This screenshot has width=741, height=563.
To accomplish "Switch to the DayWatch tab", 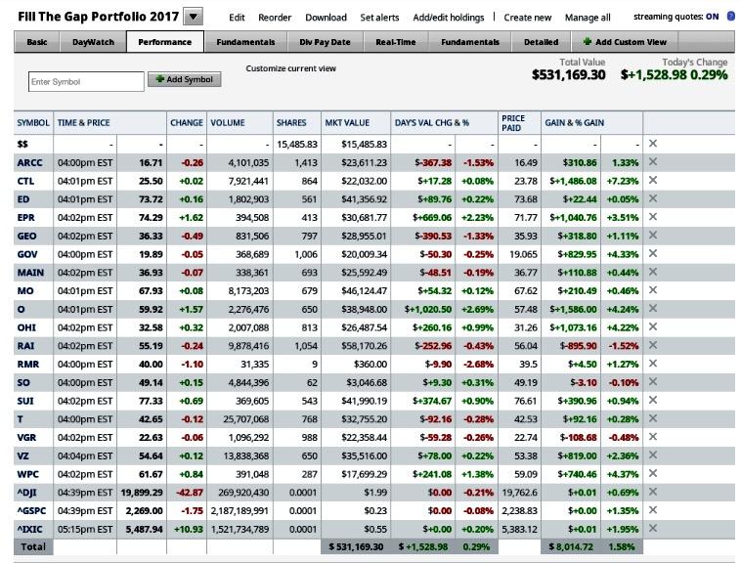I will 93,42.
